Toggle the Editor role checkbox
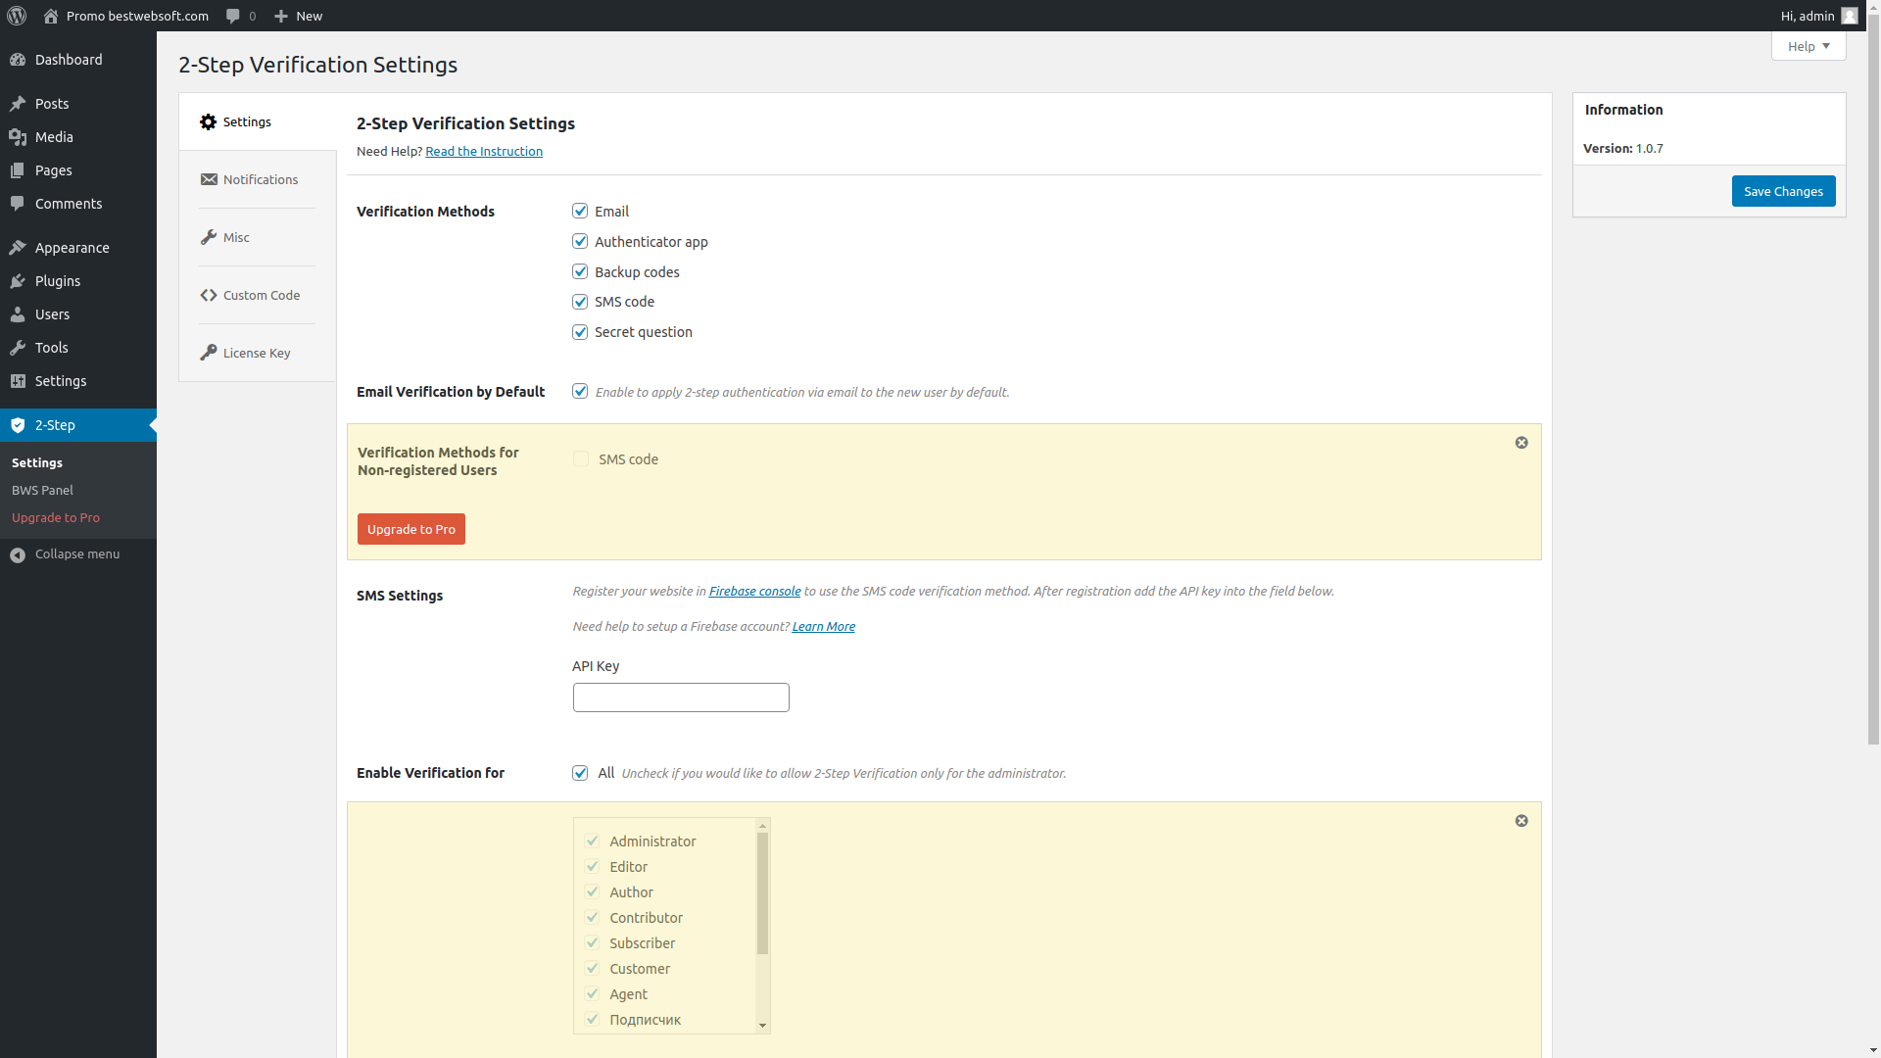Screen dimensions: 1881x1058 pyautogui.click(x=592, y=866)
